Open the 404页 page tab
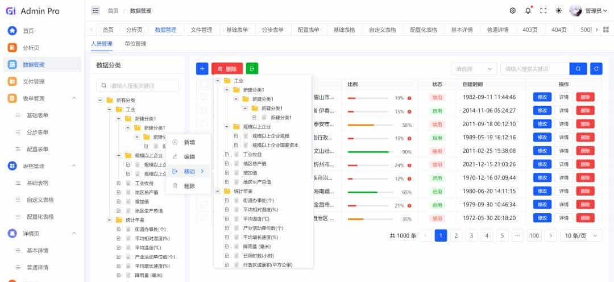Screen dimensions: 614x282 (x=559, y=30)
